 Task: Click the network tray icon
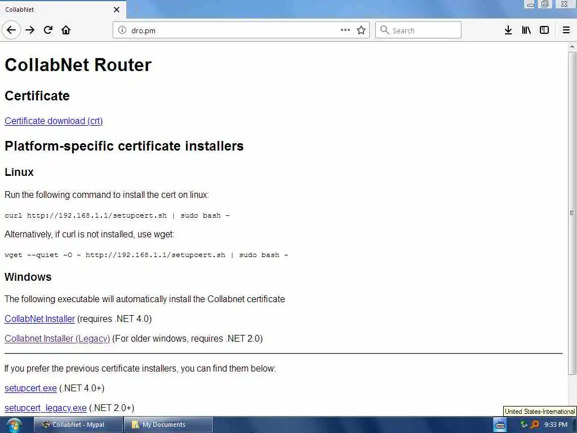pyautogui.click(x=523, y=425)
